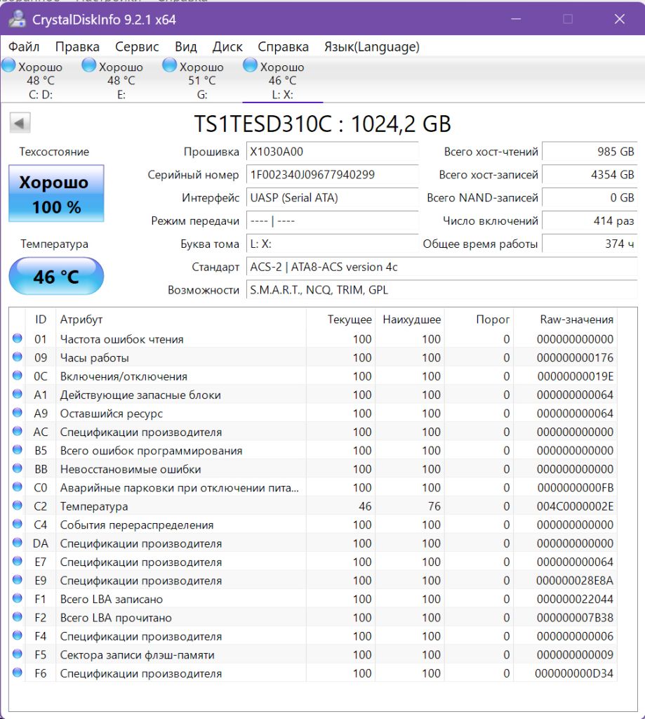Open the Сервис menu
Image resolution: width=645 pixels, height=719 pixels.
[x=137, y=47]
